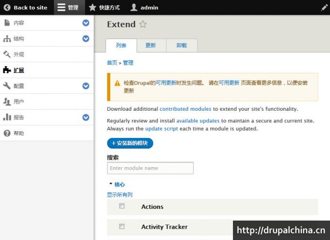Viewport: 330px width, 240px height.
Task: Expand the 结构 submenu arrow
Action: (86, 38)
